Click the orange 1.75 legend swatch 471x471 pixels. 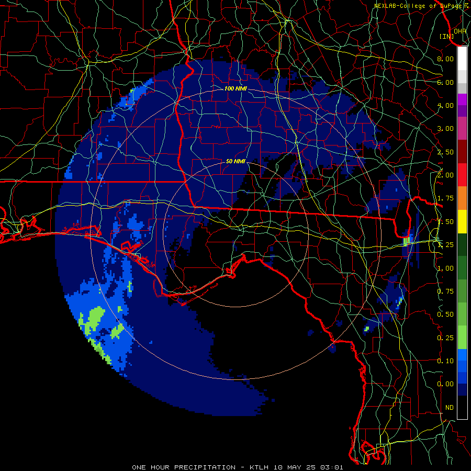tap(462, 198)
